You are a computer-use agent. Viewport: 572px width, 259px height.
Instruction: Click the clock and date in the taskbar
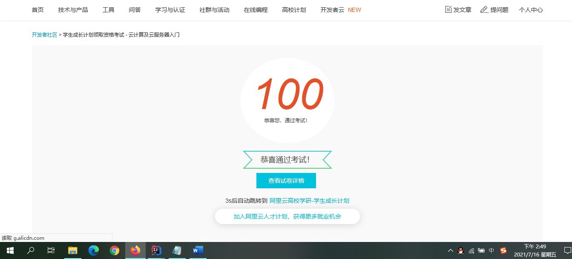(x=535, y=250)
